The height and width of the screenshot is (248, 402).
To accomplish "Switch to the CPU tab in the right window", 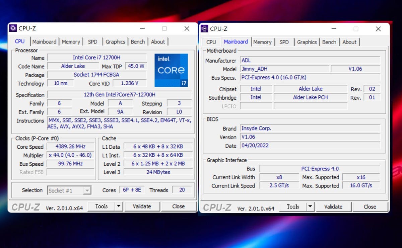I will click(x=211, y=42).
